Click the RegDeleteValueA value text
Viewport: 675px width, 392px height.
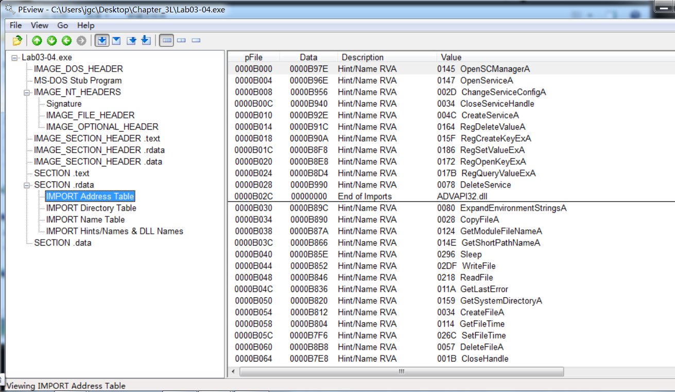click(493, 127)
